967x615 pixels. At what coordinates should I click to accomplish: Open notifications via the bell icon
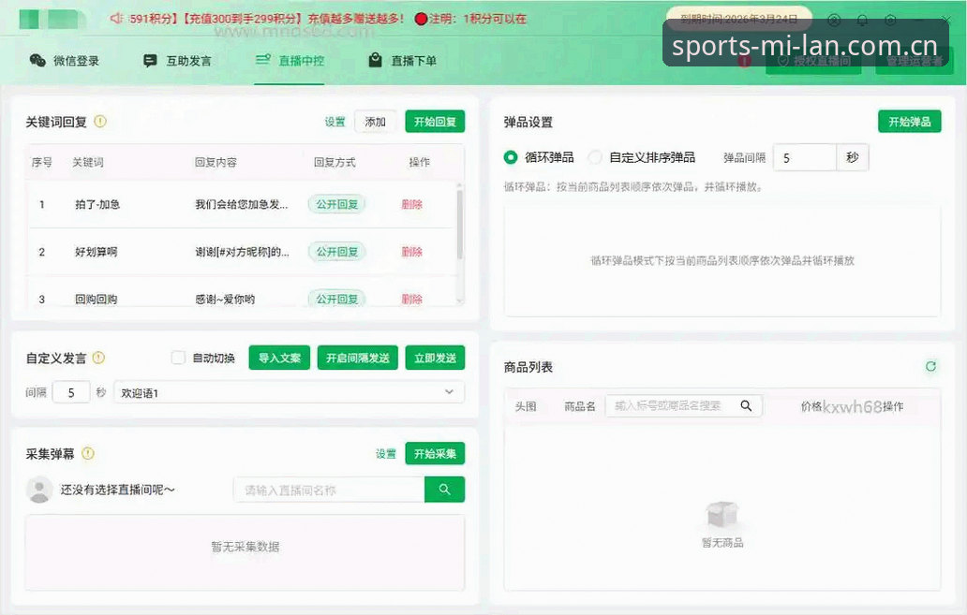(862, 20)
